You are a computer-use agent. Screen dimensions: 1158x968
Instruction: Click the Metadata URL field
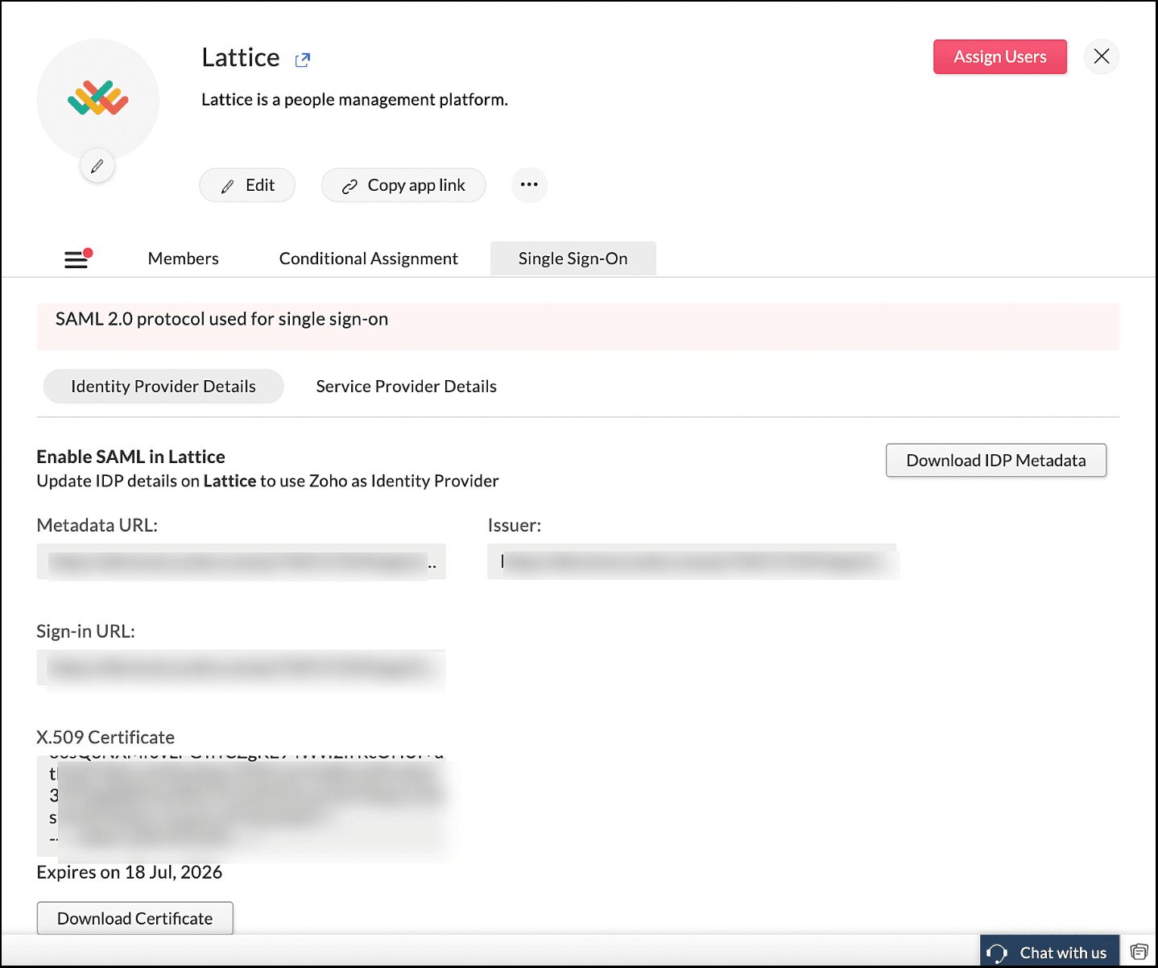242,561
